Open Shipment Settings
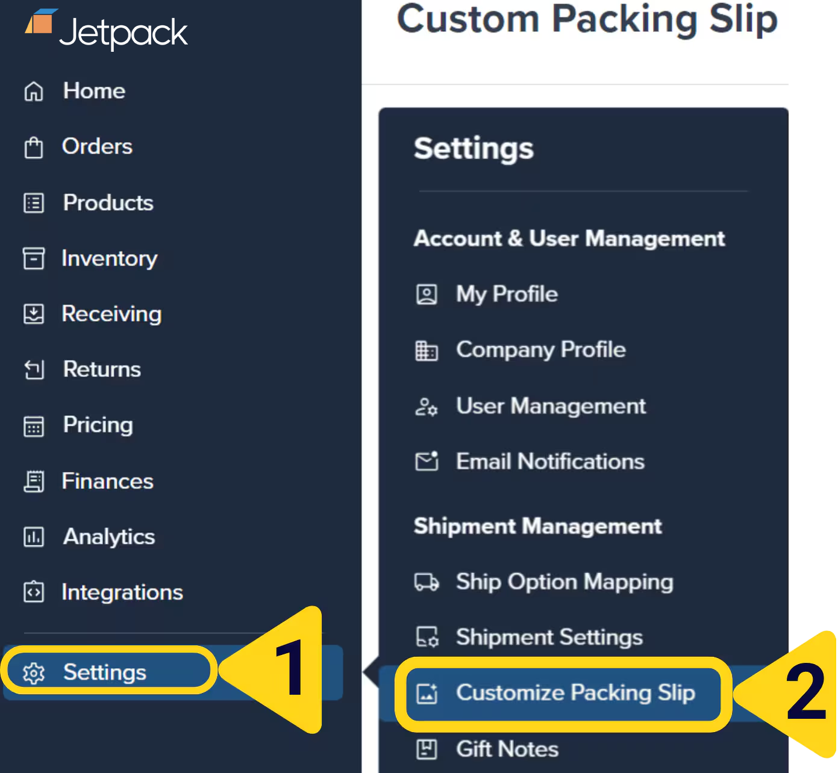The image size is (838, 773). tap(549, 638)
